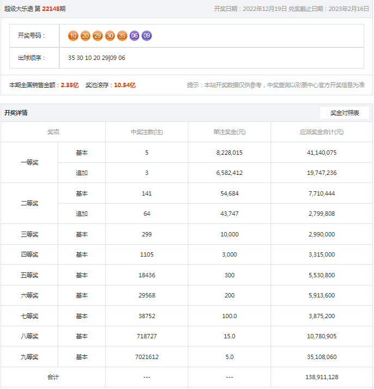Click the national sales amount 2.35亿
374x389 pixels.
[x=70, y=85]
